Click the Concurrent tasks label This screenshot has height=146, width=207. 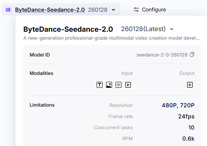pyautogui.click(x=113, y=128)
